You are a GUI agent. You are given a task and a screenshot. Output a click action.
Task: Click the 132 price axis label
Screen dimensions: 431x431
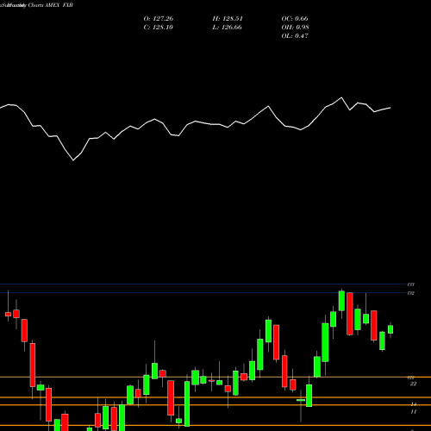click(411, 293)
